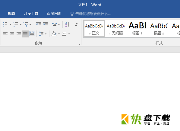Image resolution: width=180 pixels, height=131 pixels.
Task: Open the 百度网盘 tab
Action: tap(54, 14)
